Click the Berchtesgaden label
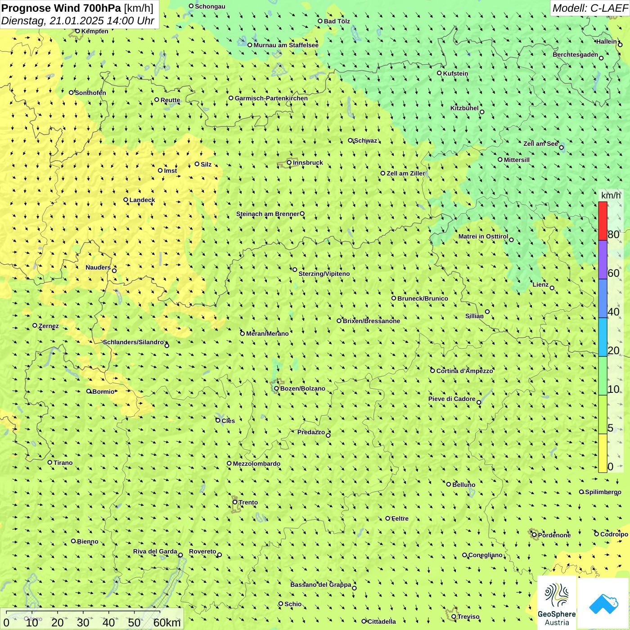The image size is (630, 630). 575,54
